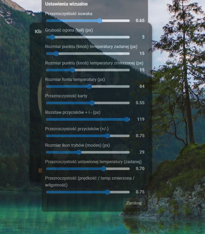Adjust the Przezroczystość karty slider
This screenshot has width=205, height=234.
[88, 103]
